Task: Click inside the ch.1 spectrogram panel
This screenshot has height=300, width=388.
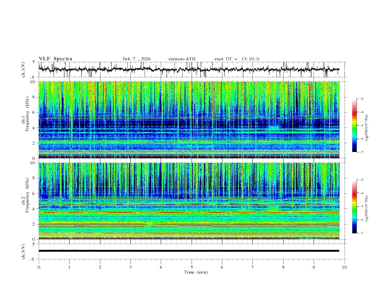Action: point(191,120)
